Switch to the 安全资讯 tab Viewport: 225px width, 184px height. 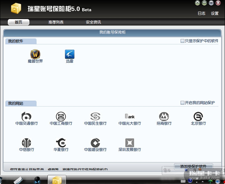pos(93,22)
